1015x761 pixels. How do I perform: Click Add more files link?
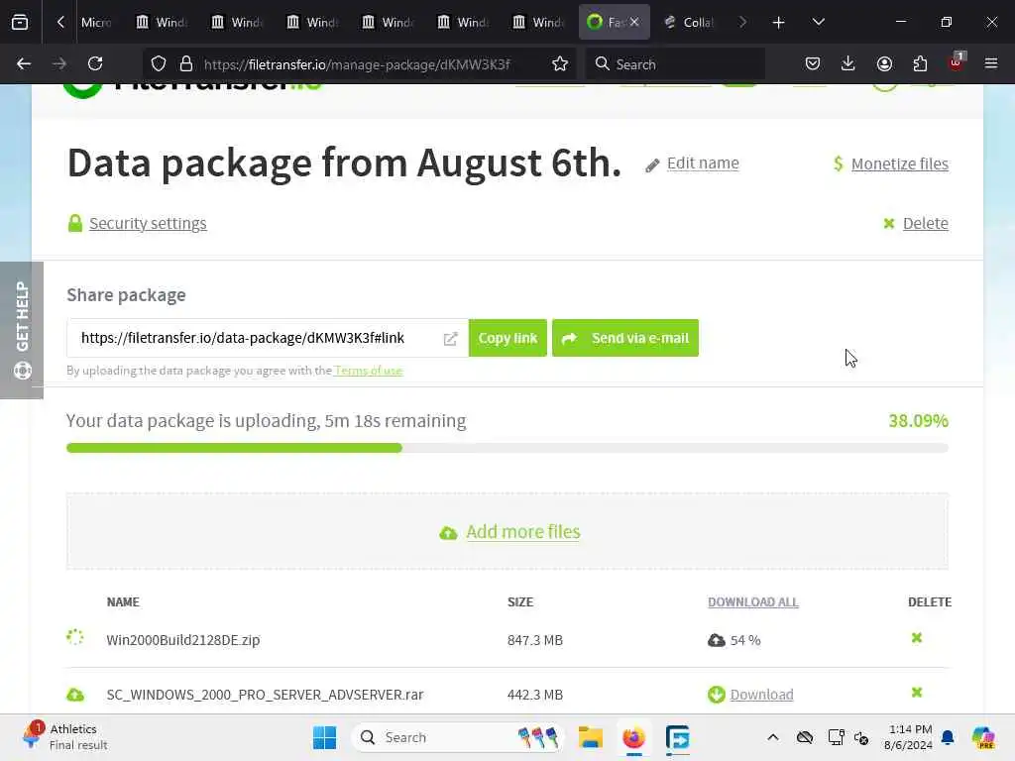tap(523, 532)
